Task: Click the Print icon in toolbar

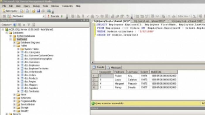Action: tap(43, 11)
